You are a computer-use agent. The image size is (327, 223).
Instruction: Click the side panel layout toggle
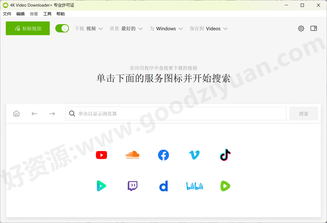click(x=314, y=28)
